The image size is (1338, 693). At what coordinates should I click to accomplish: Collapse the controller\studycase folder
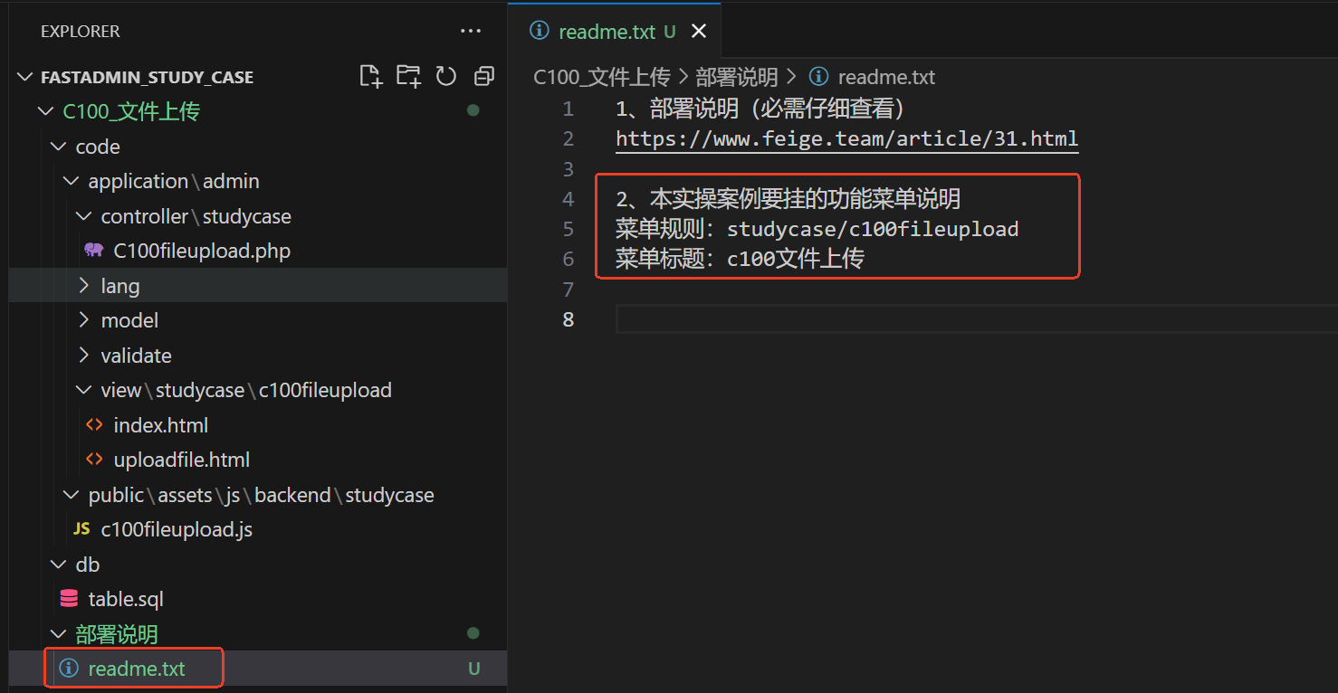coord(84,216)
